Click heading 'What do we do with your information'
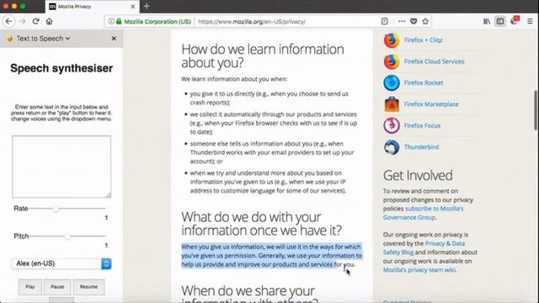Image resolution: width=539 pixels, height=303 pixels. [262, 223]
